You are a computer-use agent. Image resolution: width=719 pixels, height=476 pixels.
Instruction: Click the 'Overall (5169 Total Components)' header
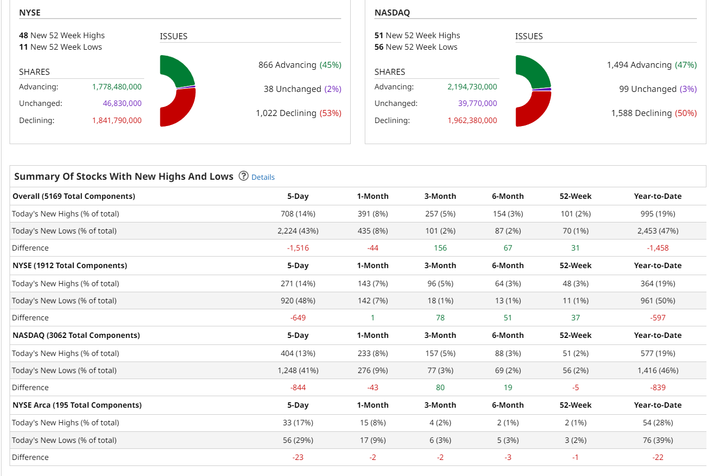(74, 196)
